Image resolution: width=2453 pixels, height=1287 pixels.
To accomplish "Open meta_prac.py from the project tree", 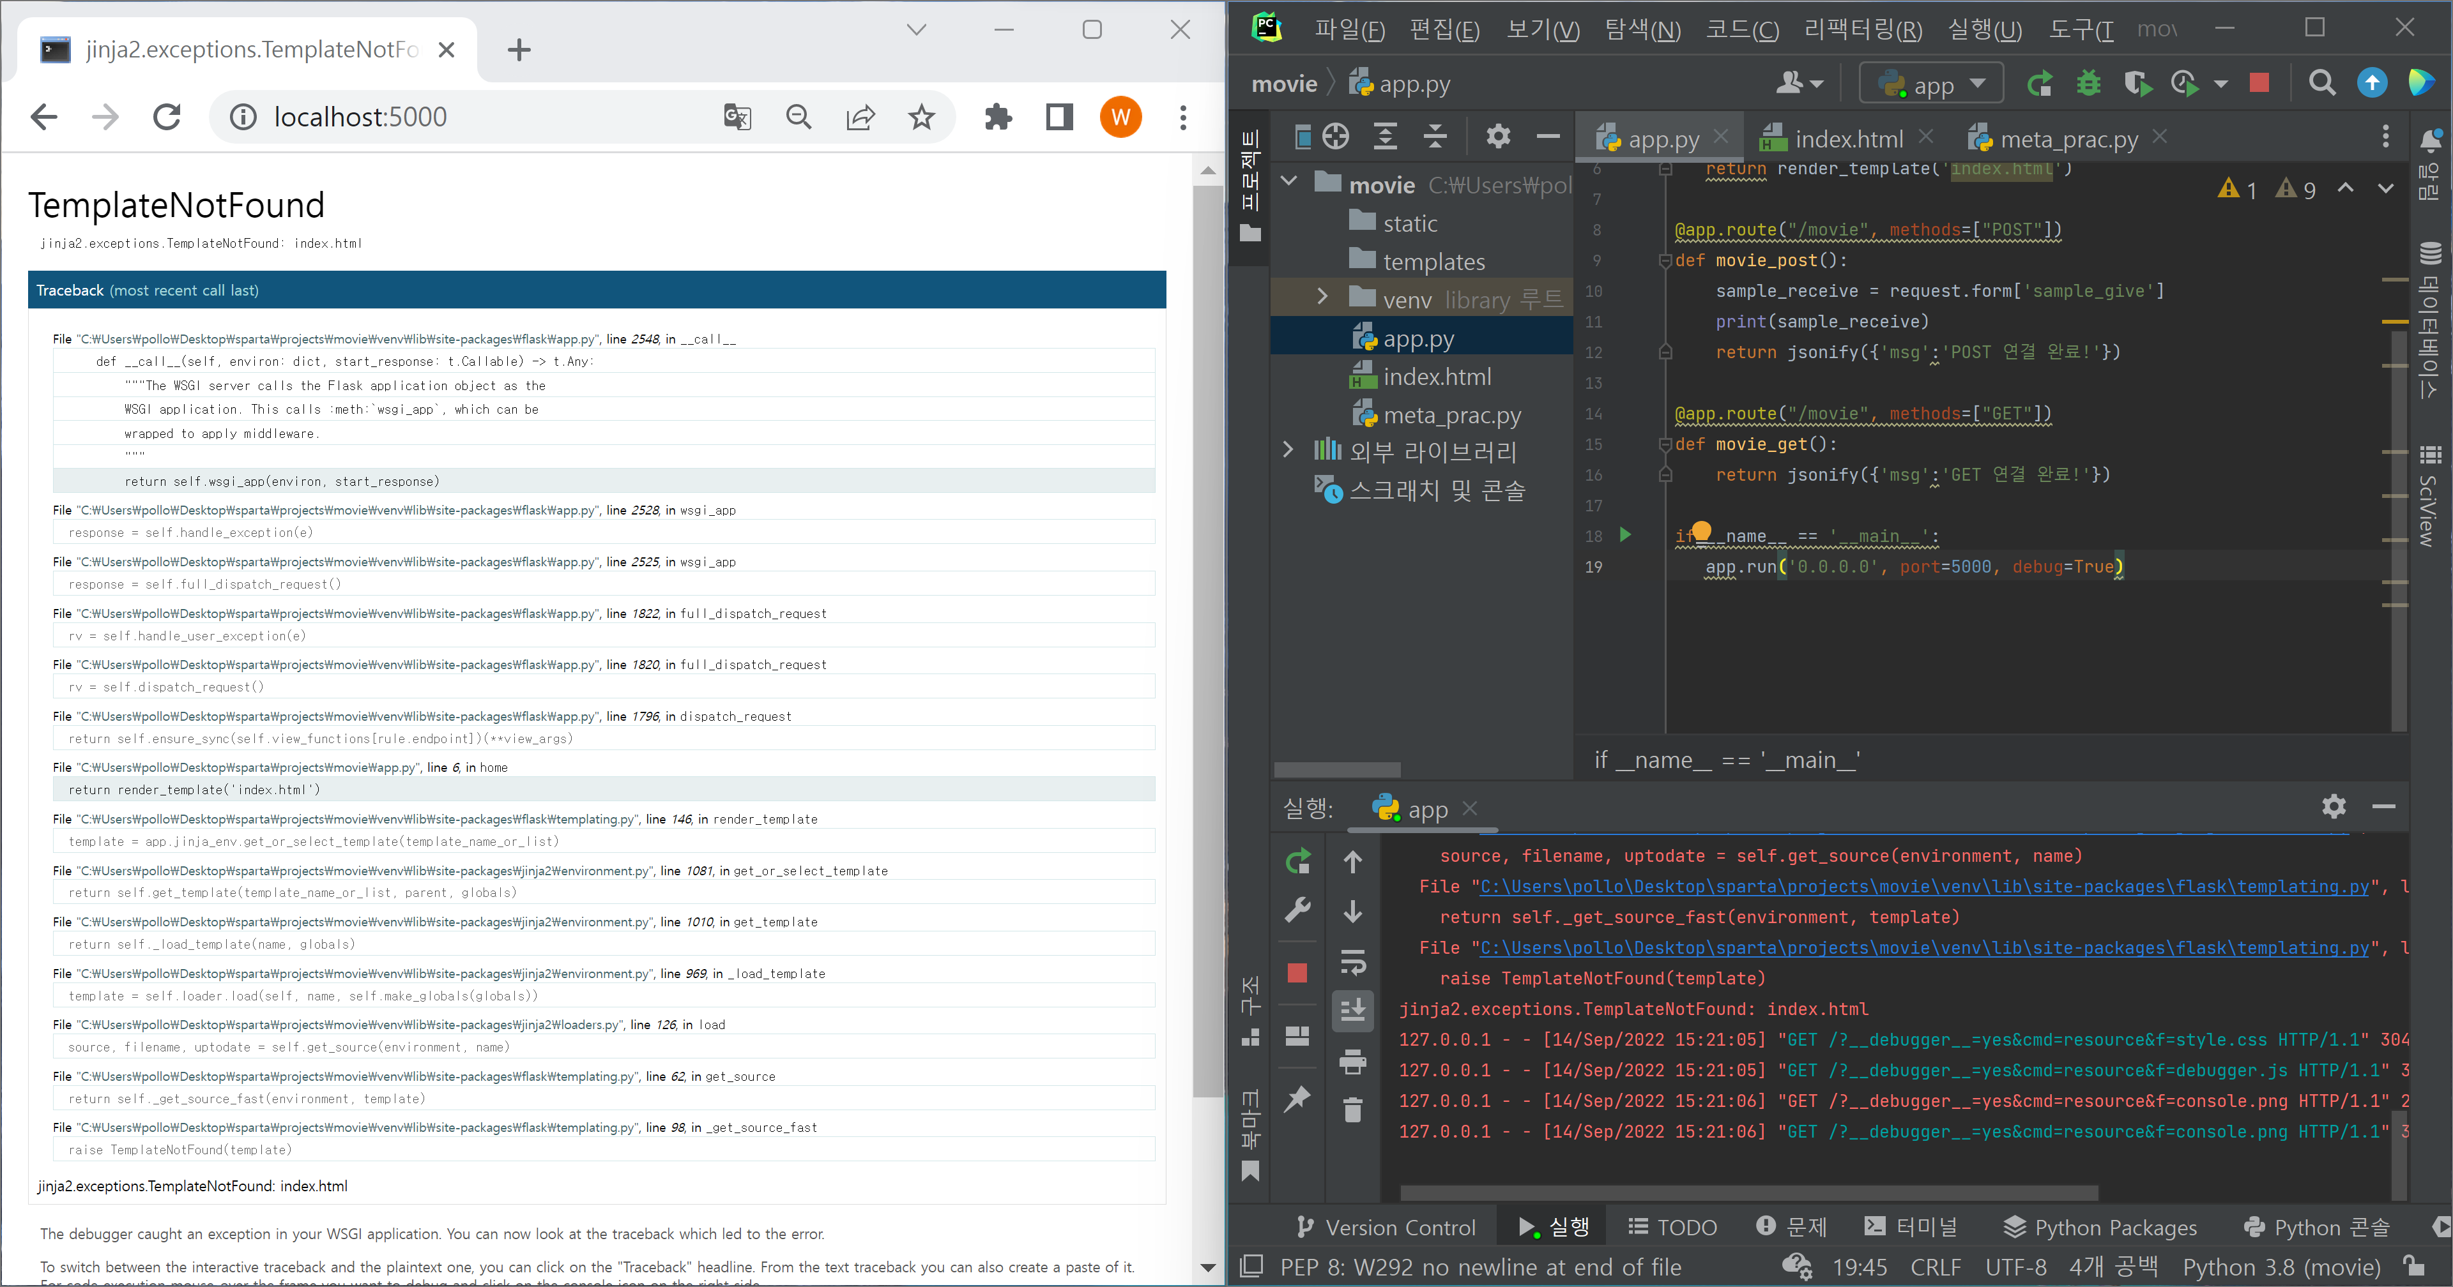I will (1437, 415).
